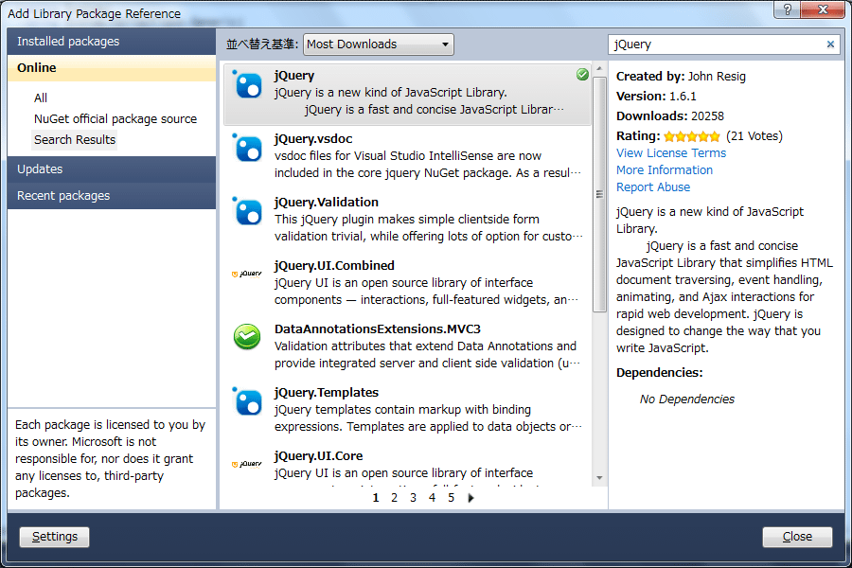This screenshot has width=852, height=568.
Task: Click the jQuery package title
Action: [x=294, y=76]
